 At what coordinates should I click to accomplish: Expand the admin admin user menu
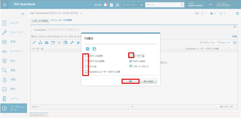point(211,5)
